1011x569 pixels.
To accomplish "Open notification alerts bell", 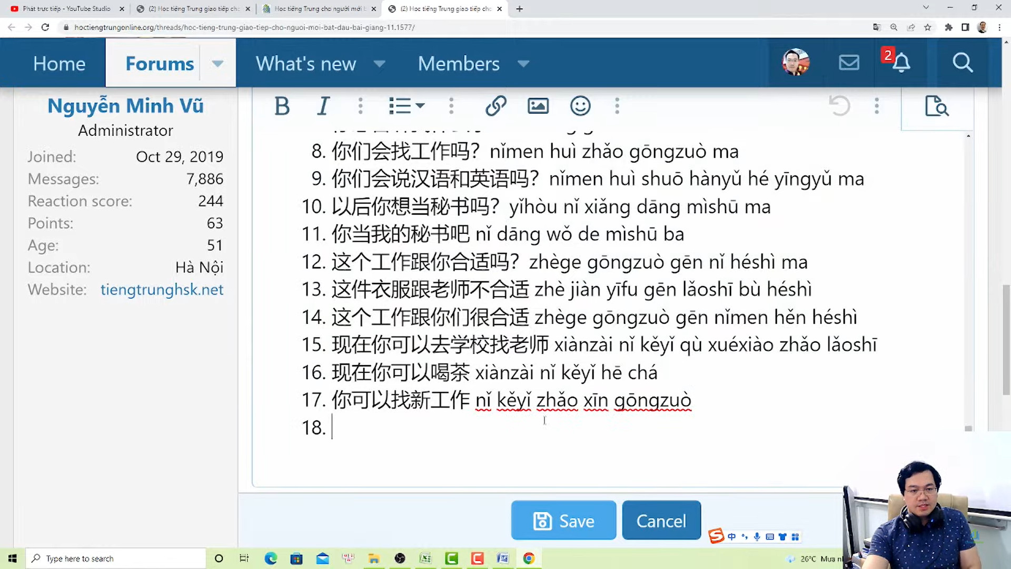I will (901, 63).
